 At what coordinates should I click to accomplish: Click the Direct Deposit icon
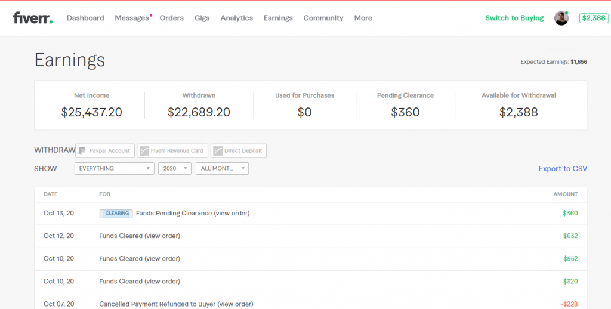[x=218, y=151]
